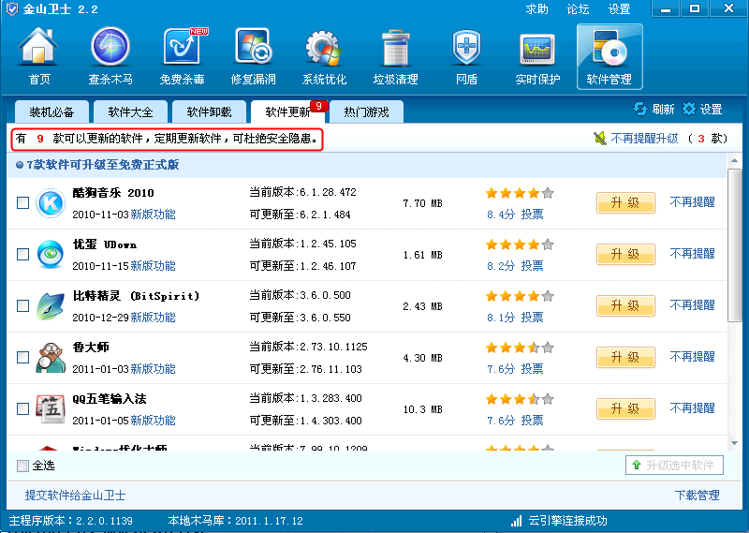This screenshot has width=749, height=533.
Task: Switch to the 软件卸载 tab
Action: (209, 112)
